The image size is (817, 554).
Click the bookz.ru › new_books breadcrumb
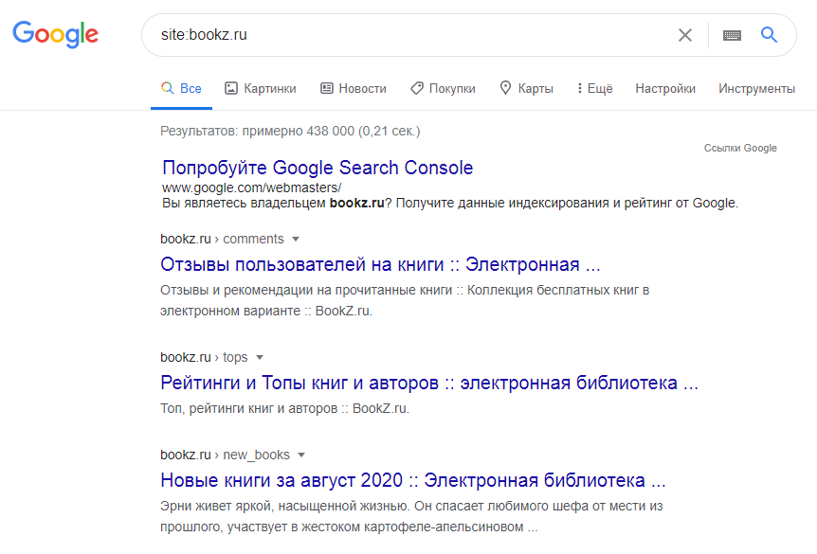(x=225, y=455)
